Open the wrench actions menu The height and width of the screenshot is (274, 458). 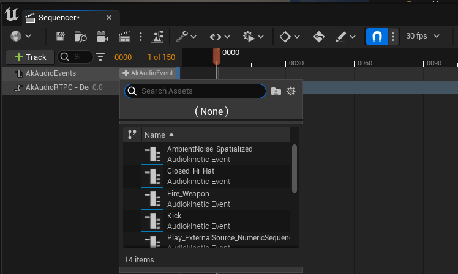[182, 37]
